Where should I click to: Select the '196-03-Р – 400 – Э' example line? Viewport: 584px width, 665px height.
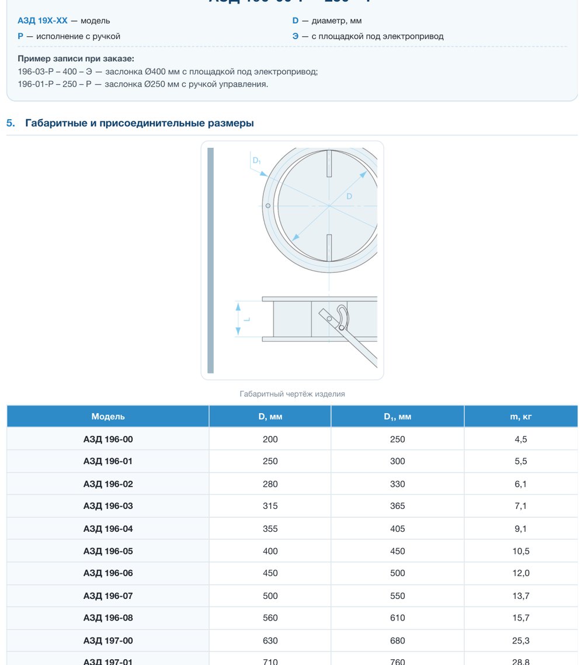click(168, 72)
